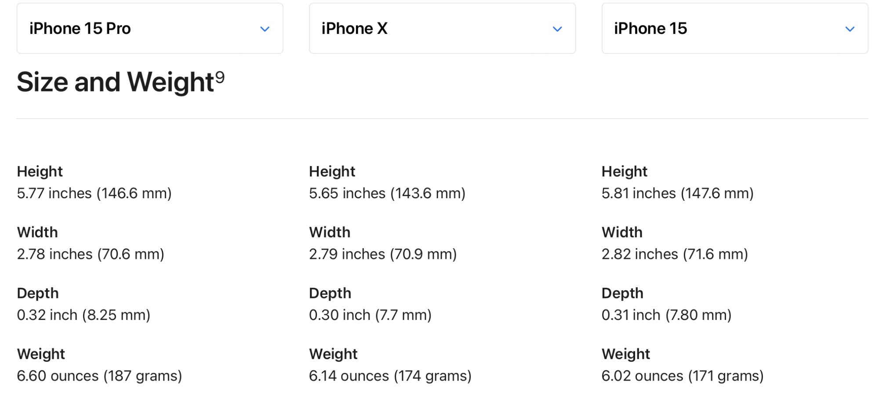Open the iPhone 15 Pro model dropdown

coord(149,29)
